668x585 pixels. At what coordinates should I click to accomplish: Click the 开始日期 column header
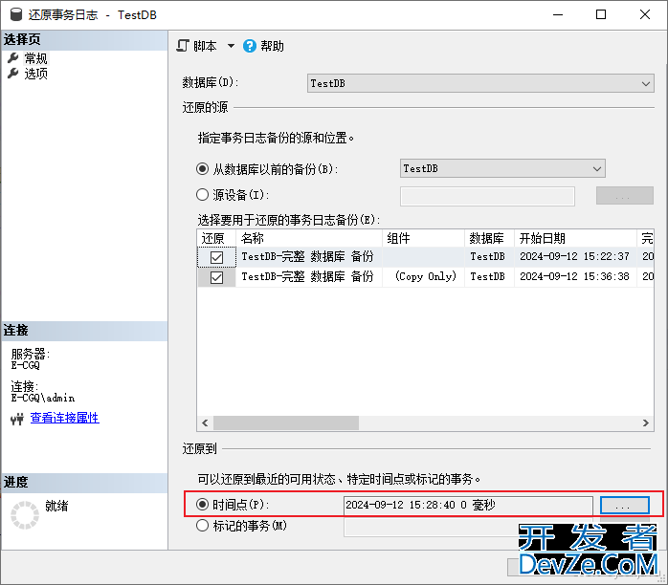(x=575, y=238)
